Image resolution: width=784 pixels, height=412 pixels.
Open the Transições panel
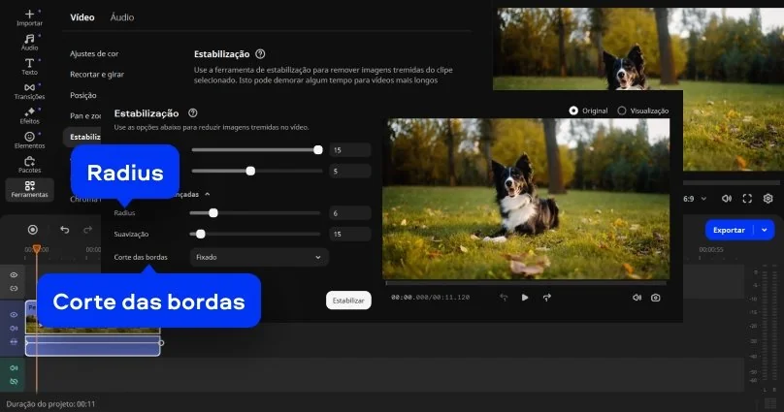[x=29, y=91]
